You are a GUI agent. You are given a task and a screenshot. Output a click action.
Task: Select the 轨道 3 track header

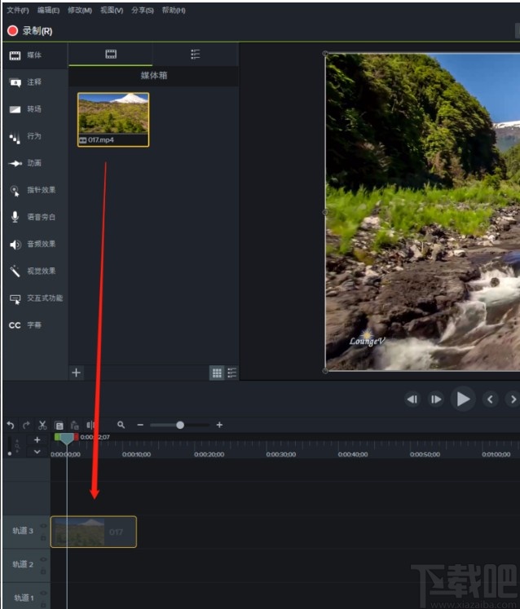(26, 532)
